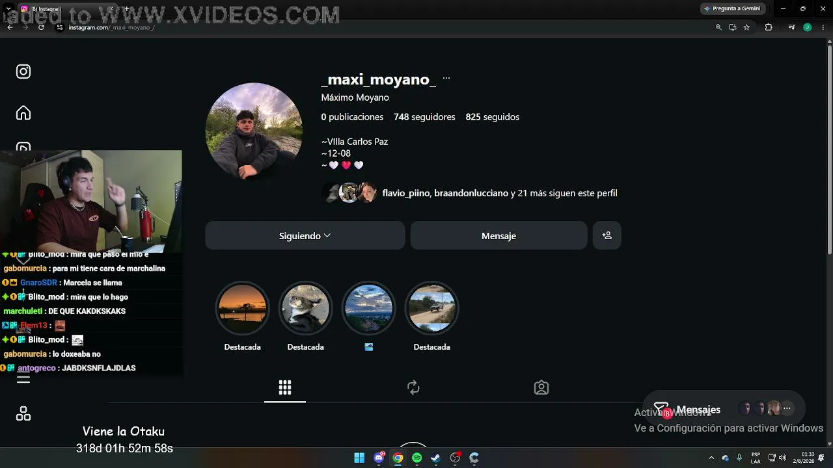
Task: Click the ESP LAA language indicator
Action: 756,458
